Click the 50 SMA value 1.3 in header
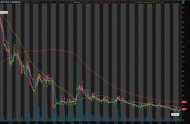Screen dimensions: 190x124 point(167,2)
